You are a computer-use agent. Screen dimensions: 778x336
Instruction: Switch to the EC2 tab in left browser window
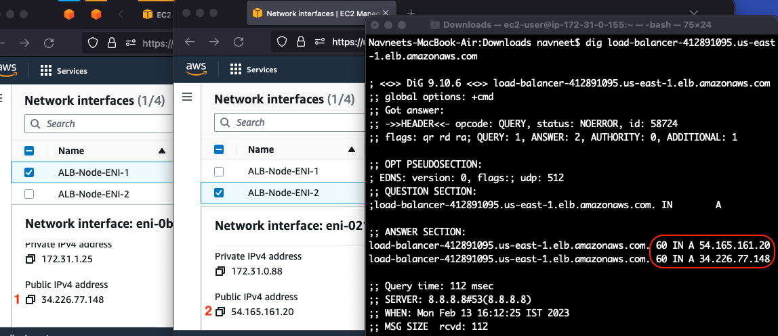157,14
